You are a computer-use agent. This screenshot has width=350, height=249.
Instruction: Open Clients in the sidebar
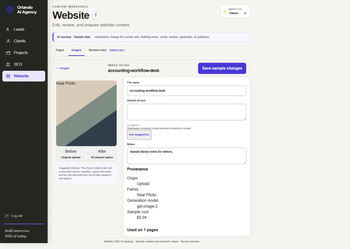pos(24,41)
